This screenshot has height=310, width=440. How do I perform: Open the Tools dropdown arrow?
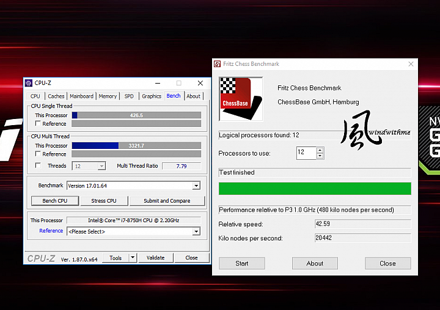[x=133, y=258]
